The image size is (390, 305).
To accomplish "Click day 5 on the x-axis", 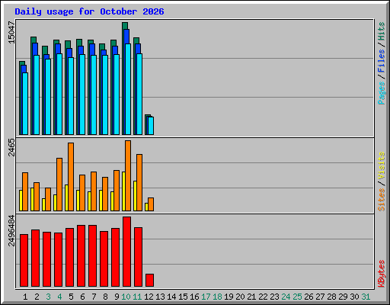I will pos(71,297).
